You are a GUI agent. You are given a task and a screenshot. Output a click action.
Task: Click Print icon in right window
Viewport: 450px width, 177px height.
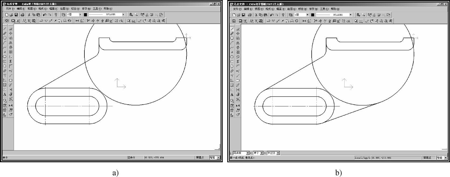tap(250, 15)
